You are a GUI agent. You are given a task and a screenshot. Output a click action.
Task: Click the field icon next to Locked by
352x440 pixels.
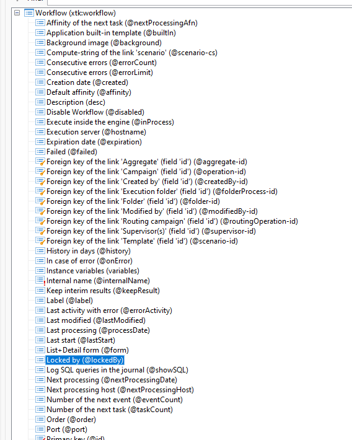pyautogui.click(x=40, y=360)
